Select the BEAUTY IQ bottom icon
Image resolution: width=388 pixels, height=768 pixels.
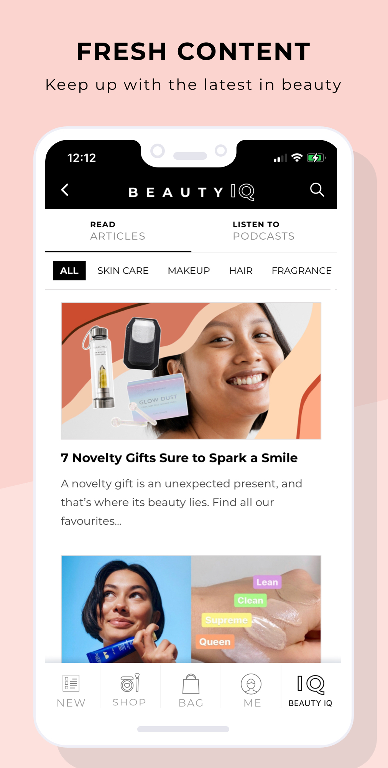click(x=311, y=684)
